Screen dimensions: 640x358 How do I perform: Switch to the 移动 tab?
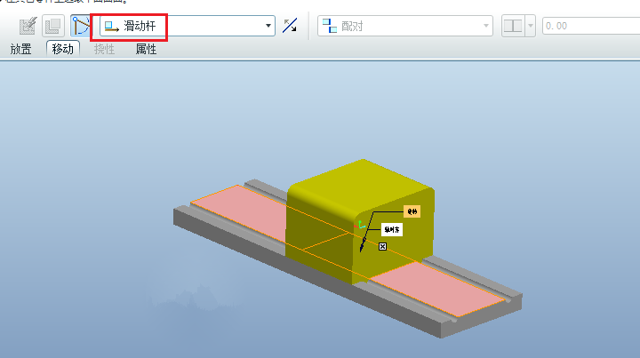click(x=62, y=50)
